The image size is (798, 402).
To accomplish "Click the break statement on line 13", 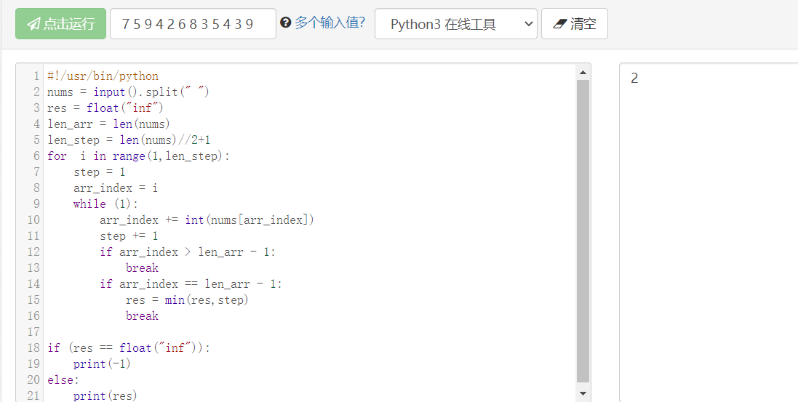I will click(x=142, y=268).
